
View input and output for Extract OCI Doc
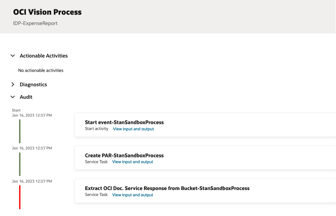pos(133,195)
